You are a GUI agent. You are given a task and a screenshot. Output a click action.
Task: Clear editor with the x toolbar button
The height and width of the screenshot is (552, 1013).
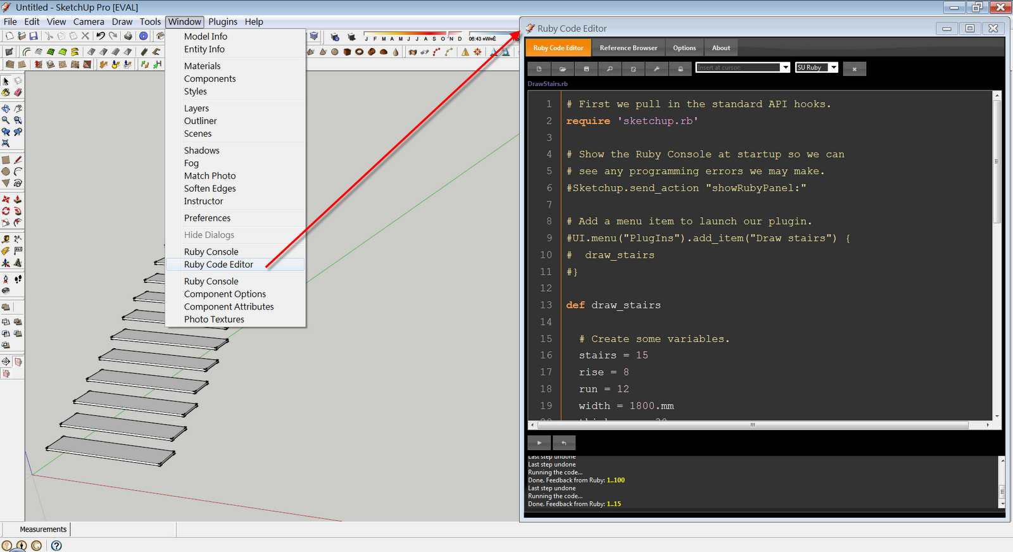pyautogui.click(x=854, y=68)
